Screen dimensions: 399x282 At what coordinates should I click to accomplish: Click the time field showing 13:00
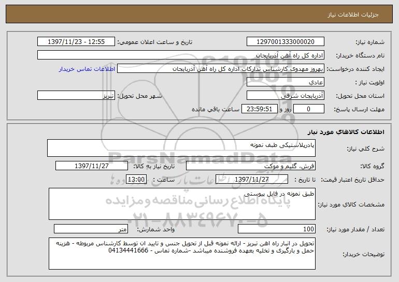(136, 180)
